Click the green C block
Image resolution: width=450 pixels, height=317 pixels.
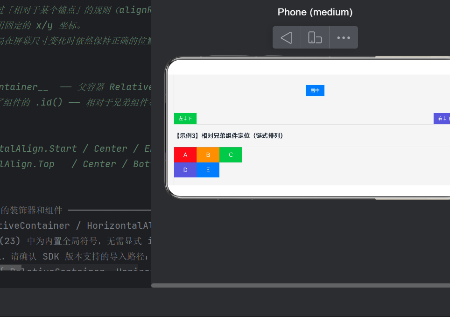pos(231,155)
